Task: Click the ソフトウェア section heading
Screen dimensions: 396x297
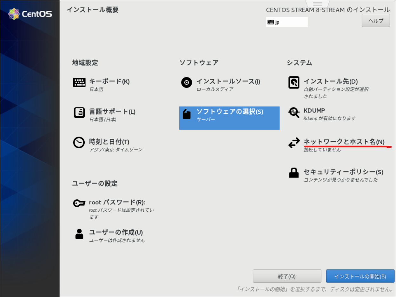Action: [x=199, y=63]
